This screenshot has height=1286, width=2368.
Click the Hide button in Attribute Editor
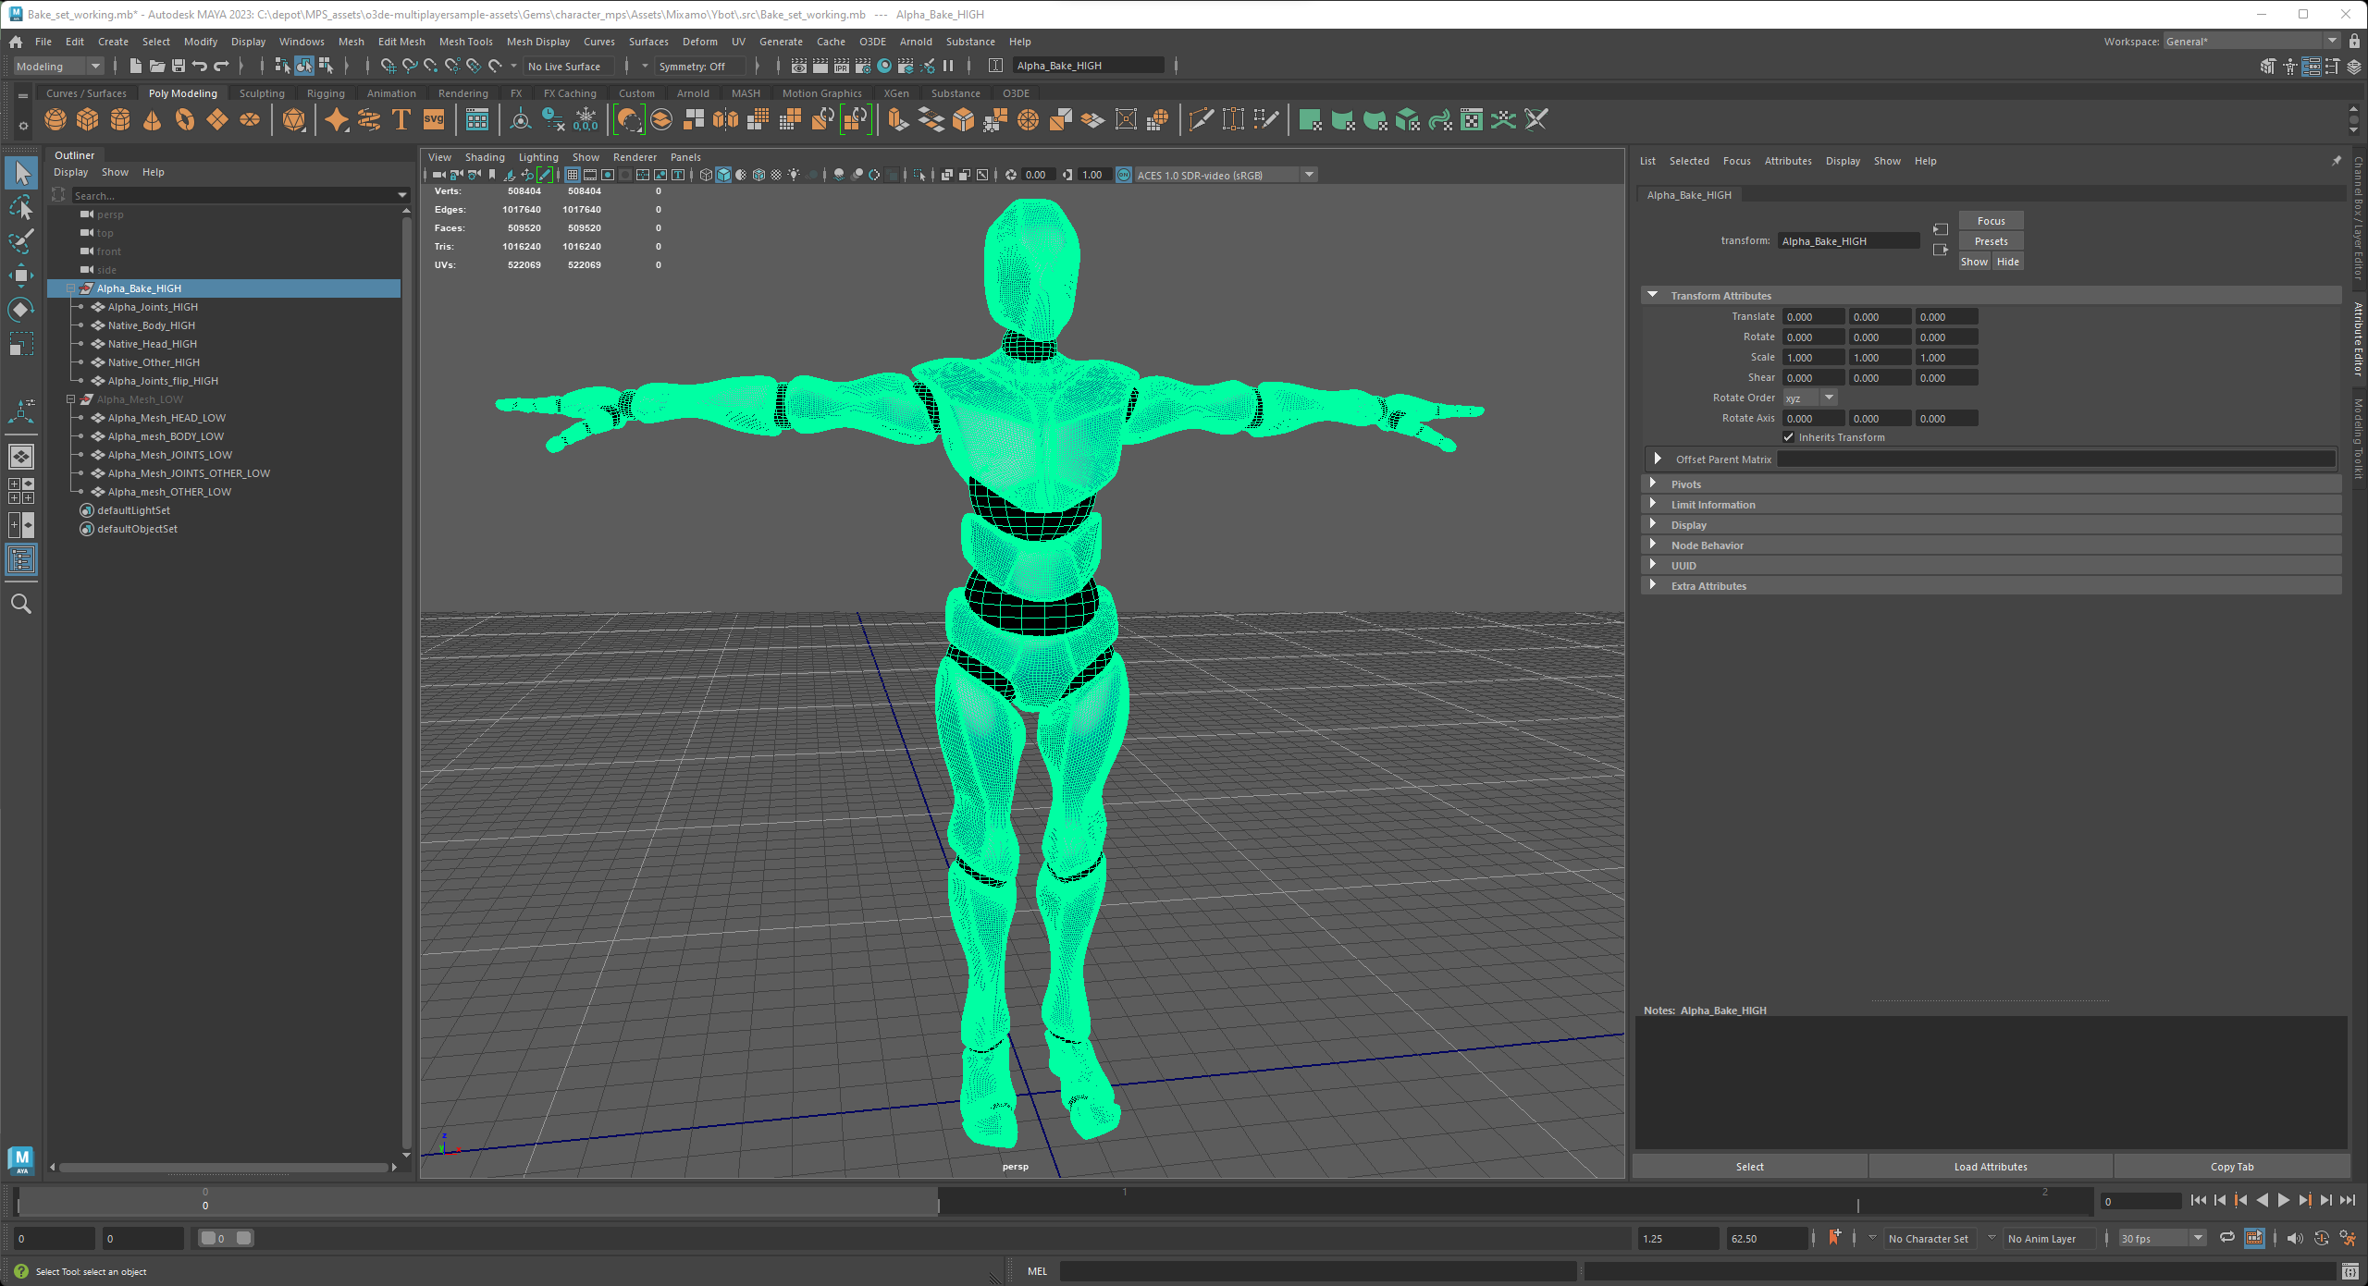[x=2007, y=262]
